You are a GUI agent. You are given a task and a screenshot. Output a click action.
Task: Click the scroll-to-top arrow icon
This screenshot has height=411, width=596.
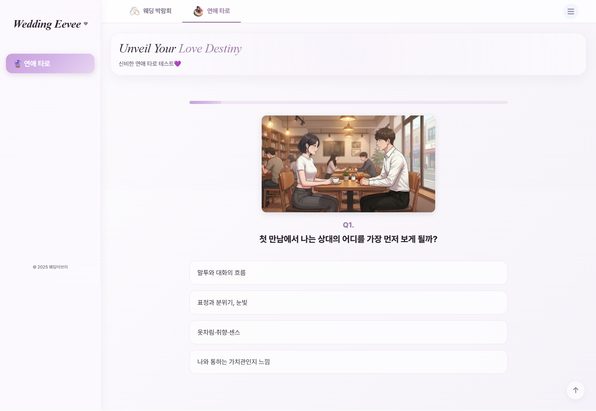click(576, 390)
